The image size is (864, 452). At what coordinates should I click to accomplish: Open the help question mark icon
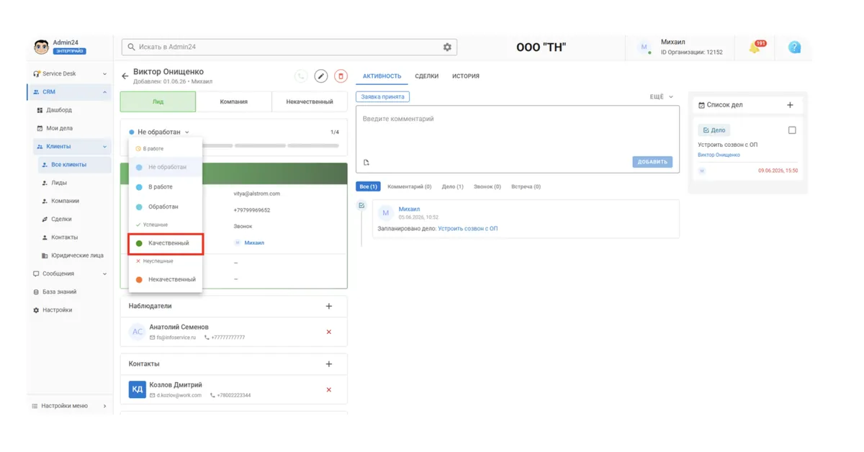pyautogui.click(x=794, y=48)
